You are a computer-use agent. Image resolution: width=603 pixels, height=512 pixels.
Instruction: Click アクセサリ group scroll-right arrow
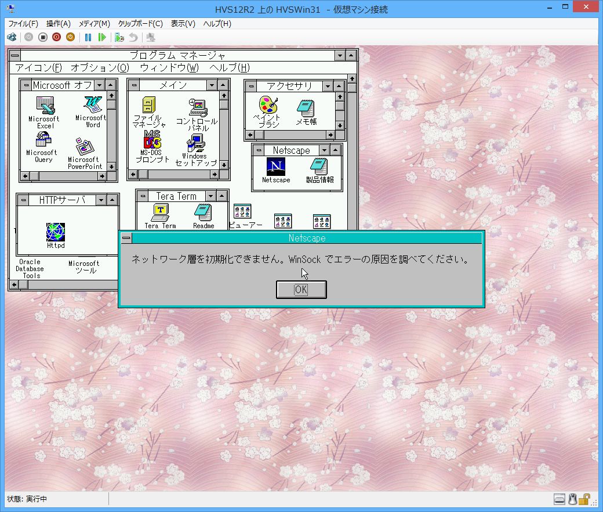point(330,135)
